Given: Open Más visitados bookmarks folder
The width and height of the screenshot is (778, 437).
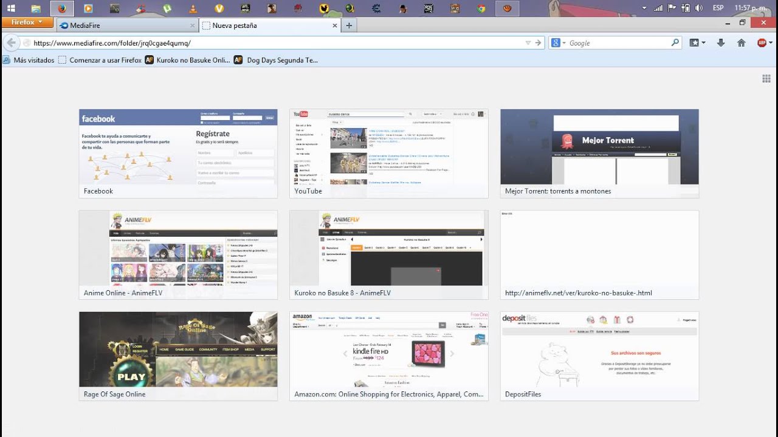Looking at the screenshot, I should 29,60.
